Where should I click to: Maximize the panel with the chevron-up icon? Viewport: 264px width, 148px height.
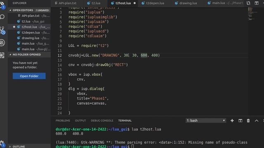(257, 120)
